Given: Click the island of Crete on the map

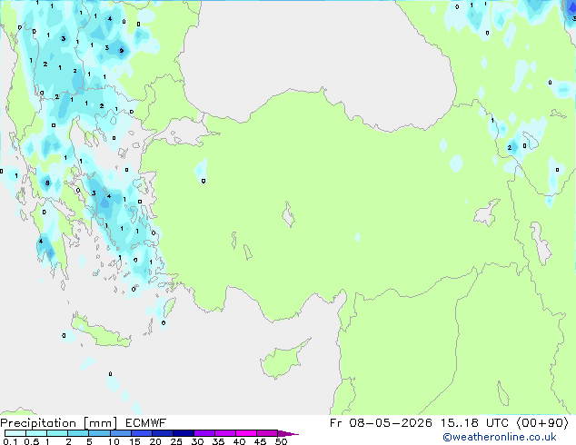Looking at the screenshot, I should (101, 332).
